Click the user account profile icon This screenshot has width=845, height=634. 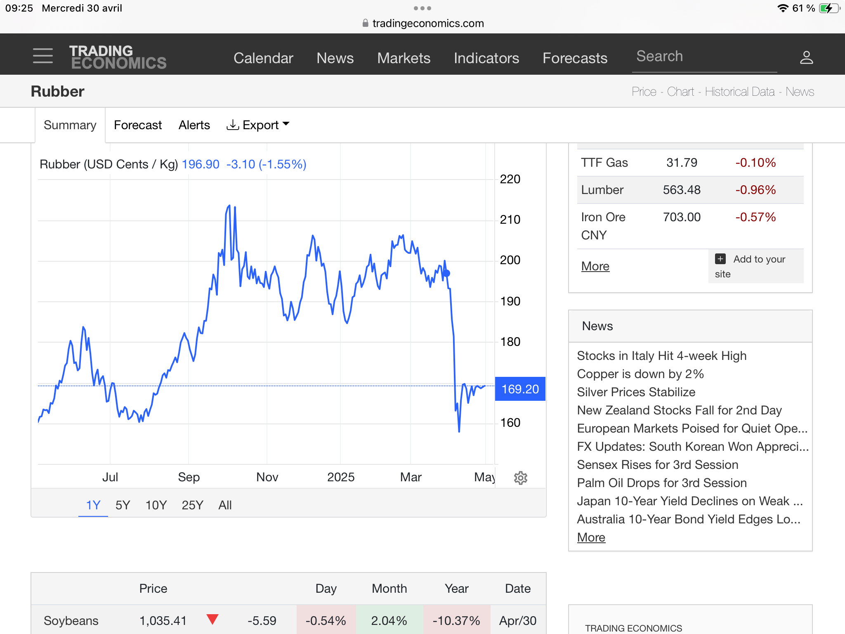[x=806, y=57]
